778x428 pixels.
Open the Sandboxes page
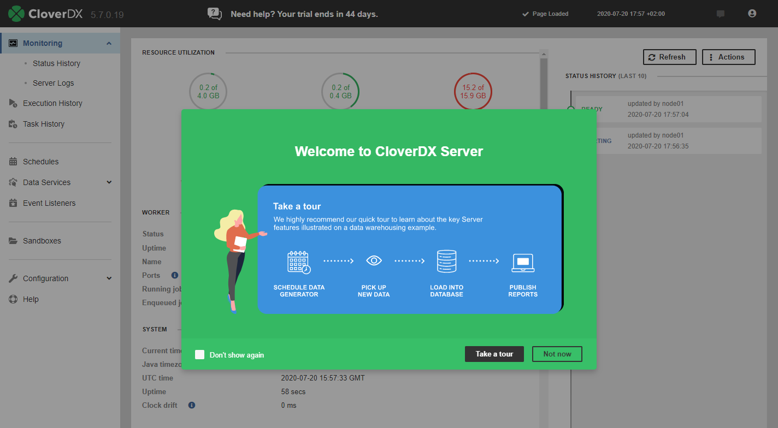pos(42,241)
